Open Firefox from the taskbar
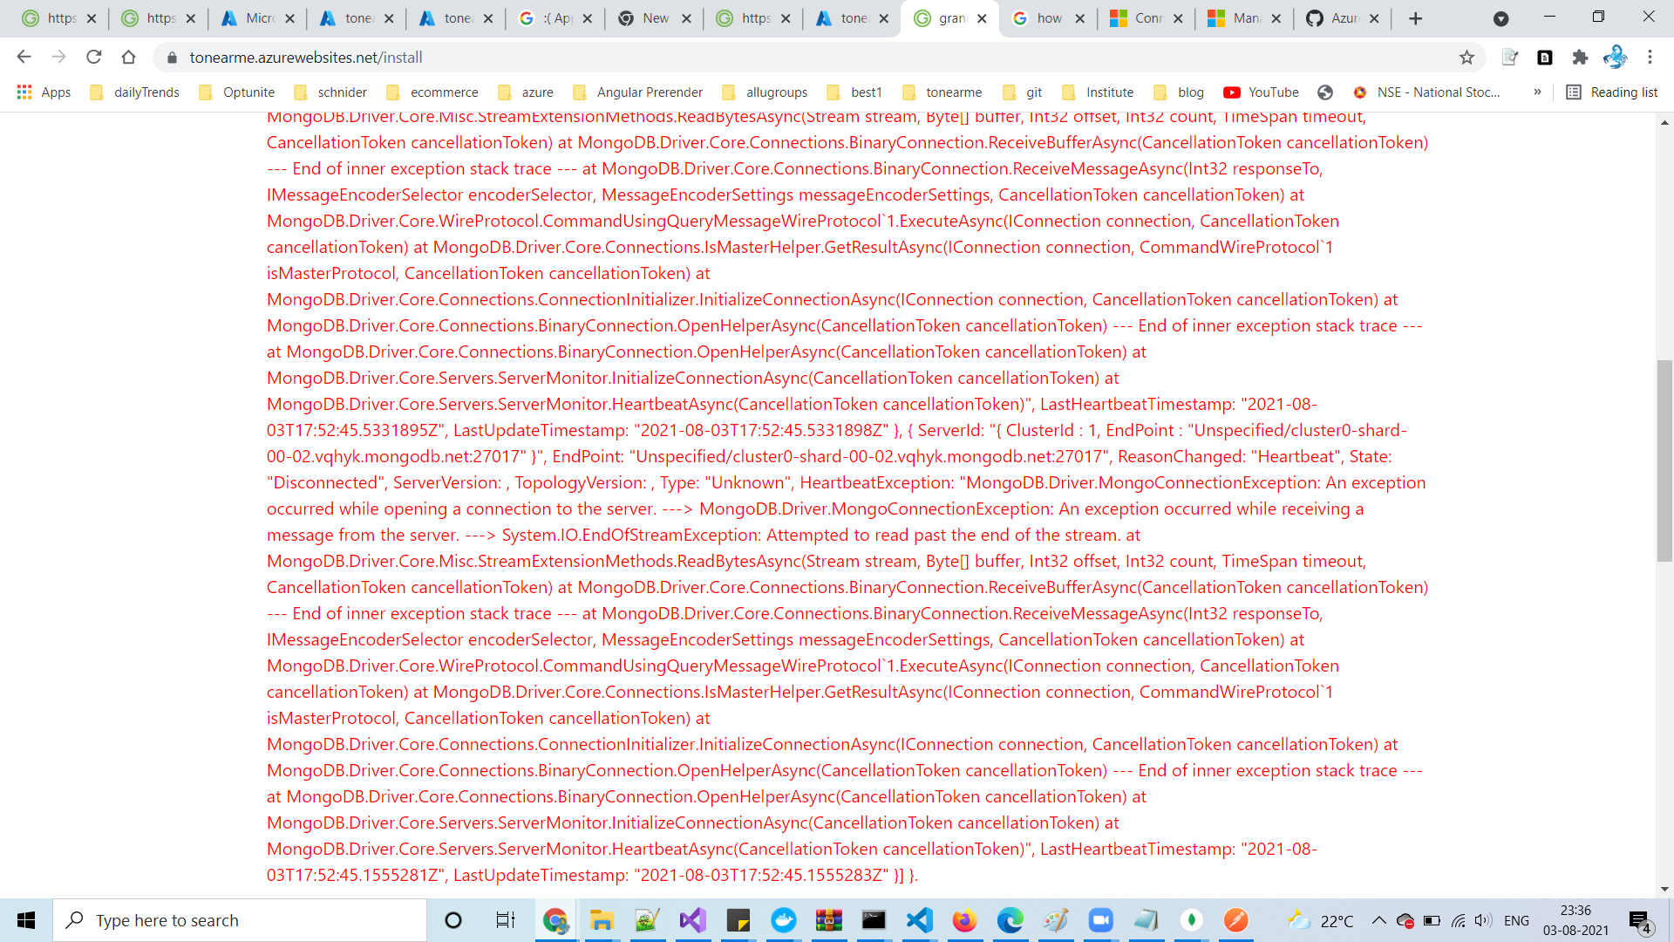This screenshot has height=942, width=1674. pos(965,920)
